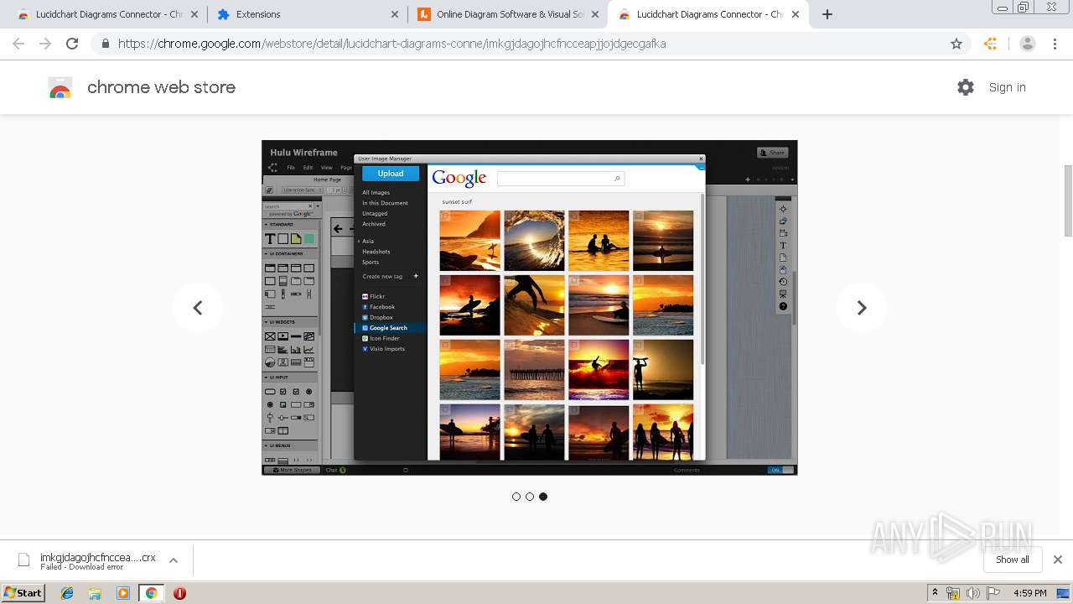Show the next screenshot in carousel
The width and height of the screenshot is (1073, 604).
coord(862,308)
